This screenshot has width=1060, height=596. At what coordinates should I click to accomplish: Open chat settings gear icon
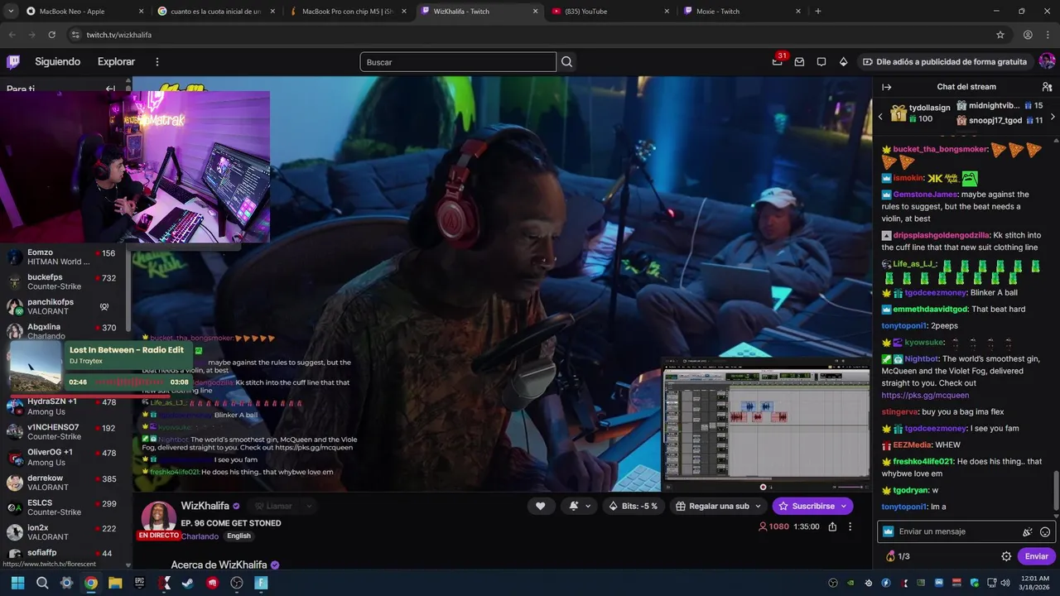(1006, 556)
